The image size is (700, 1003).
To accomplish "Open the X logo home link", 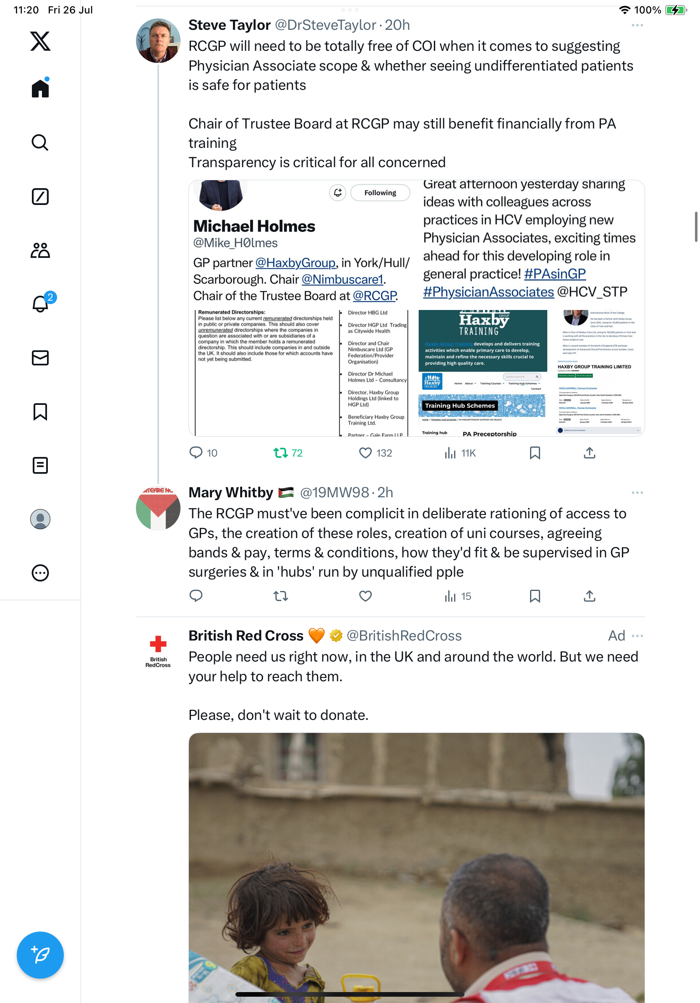I will click(40, 41).
